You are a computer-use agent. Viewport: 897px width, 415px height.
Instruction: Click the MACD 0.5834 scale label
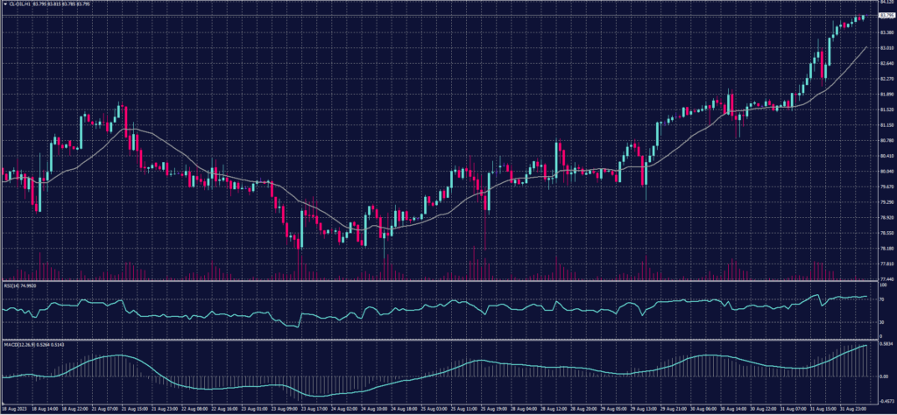pyautogui.click(x=885, y=344)
